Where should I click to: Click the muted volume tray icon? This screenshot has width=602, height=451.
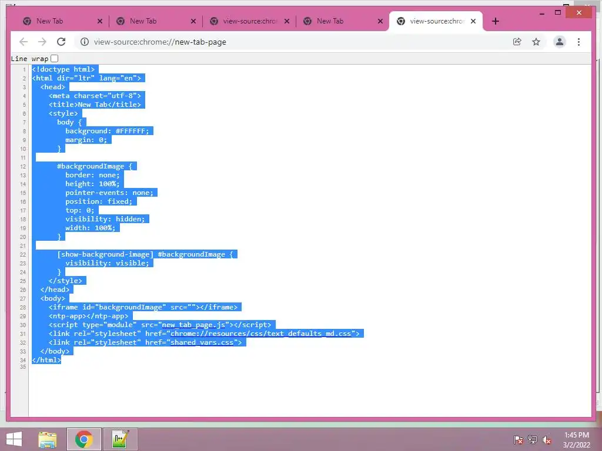[x=546, y=440]
